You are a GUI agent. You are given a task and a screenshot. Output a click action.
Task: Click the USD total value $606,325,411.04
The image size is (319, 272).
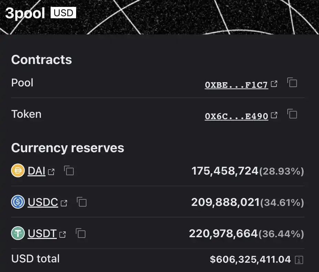(x=250, y=259)
